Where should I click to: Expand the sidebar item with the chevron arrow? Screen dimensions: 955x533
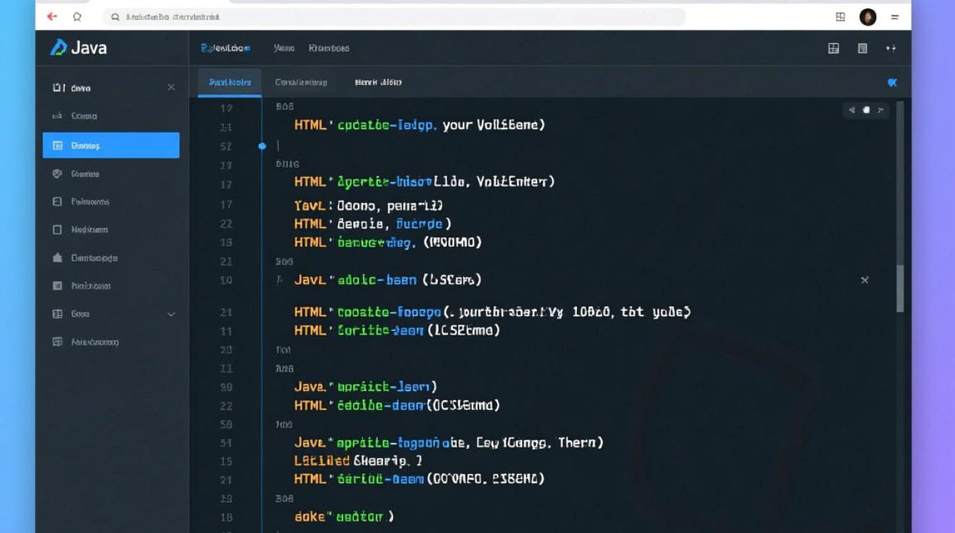[x=171, y=314]
